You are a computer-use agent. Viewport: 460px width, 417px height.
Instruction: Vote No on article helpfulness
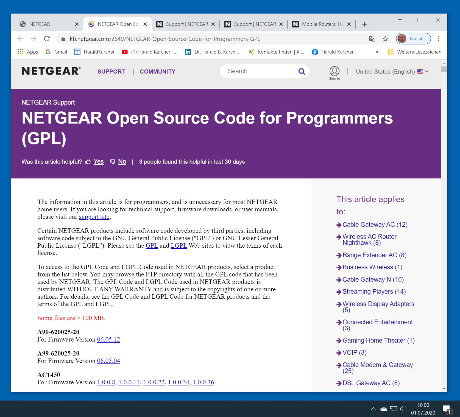coord(122,161)
